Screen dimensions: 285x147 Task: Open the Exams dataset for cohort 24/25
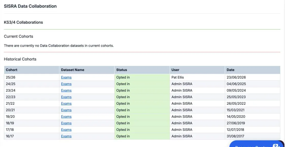point(66,84)
